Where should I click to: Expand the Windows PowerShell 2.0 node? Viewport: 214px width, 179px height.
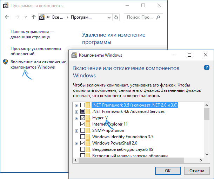(76, 143)
